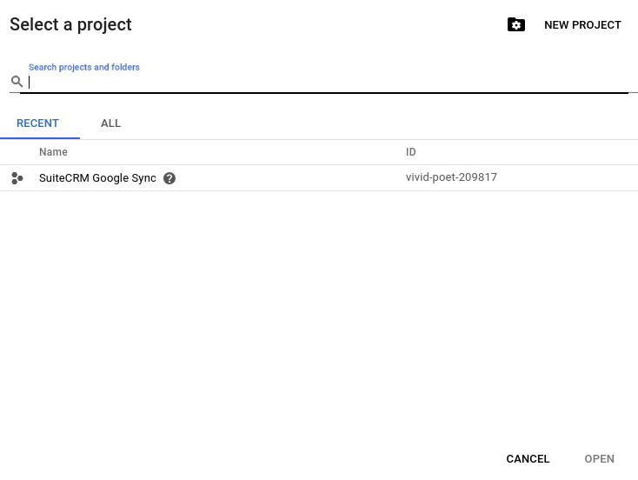Switch to the ALL tab
638x480 pixels.
(x=110, y=123)
